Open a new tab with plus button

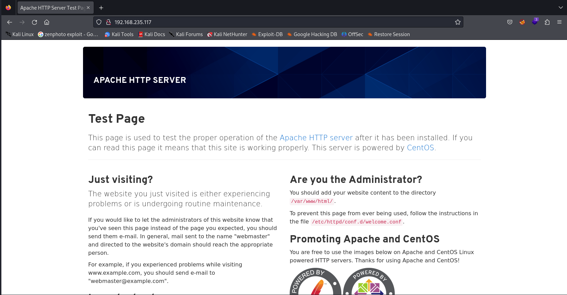click(x=101, y=8)
